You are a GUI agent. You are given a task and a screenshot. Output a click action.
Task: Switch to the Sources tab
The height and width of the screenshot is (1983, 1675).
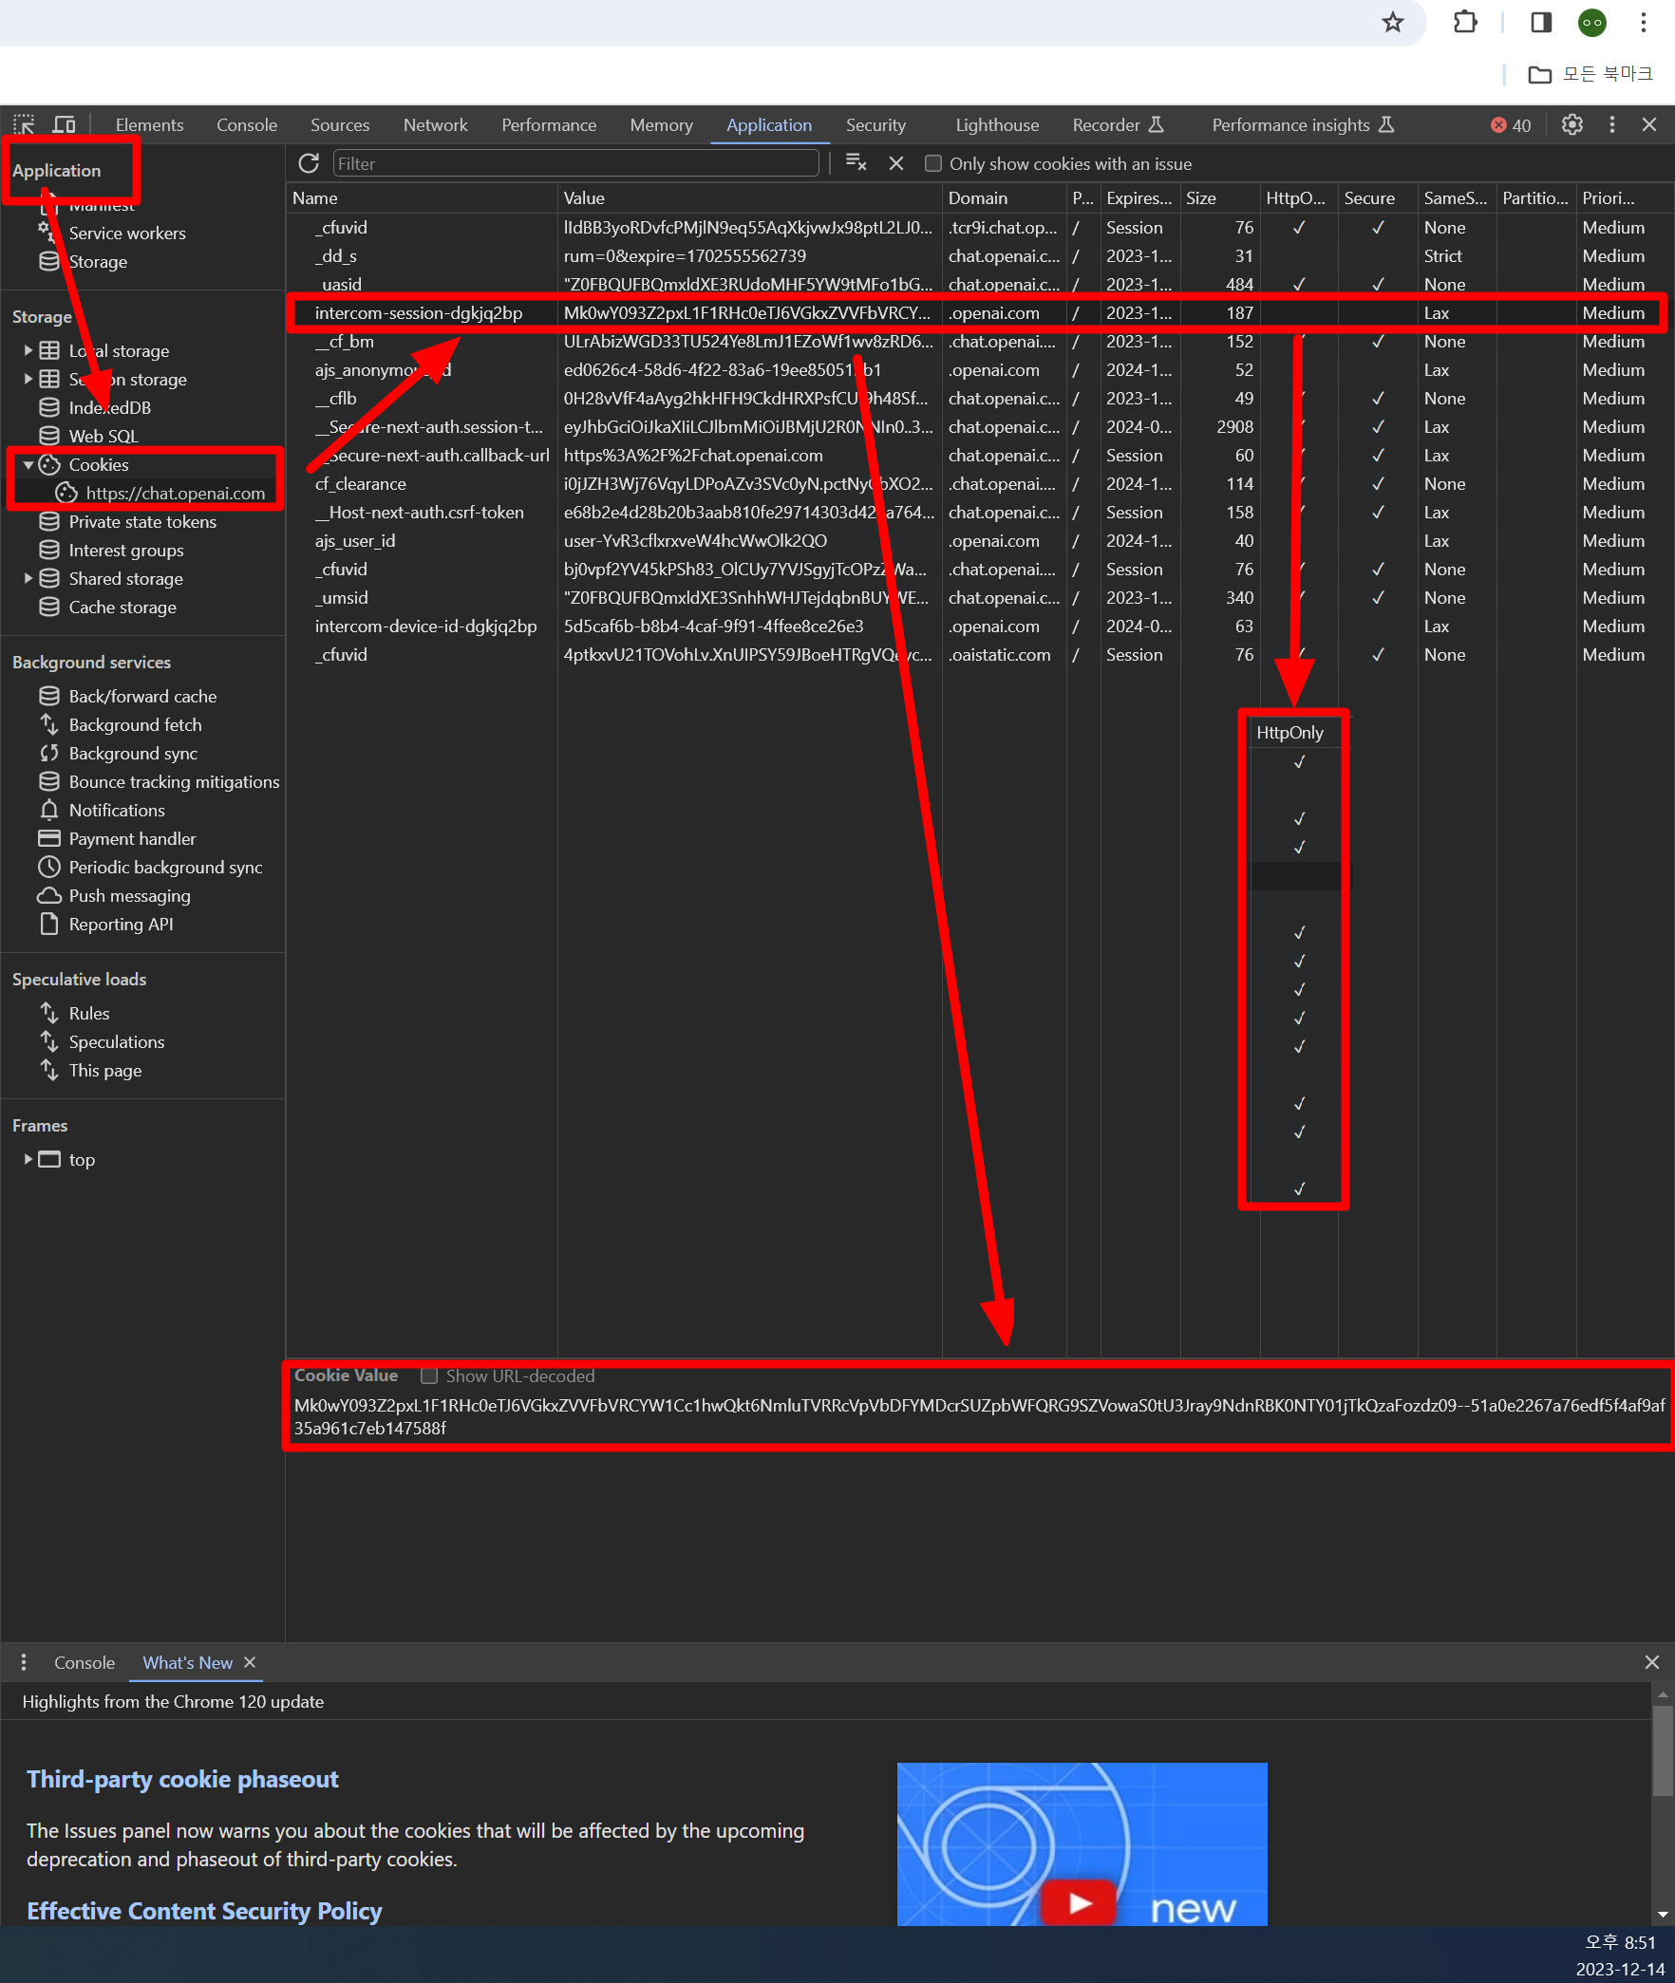(340, 124)
